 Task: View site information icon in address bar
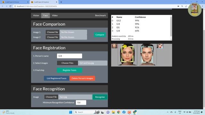[15, 6]
